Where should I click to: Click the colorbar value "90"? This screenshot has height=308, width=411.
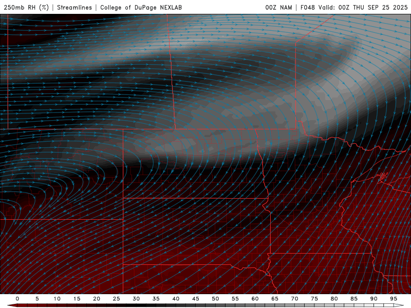point(374,299)
